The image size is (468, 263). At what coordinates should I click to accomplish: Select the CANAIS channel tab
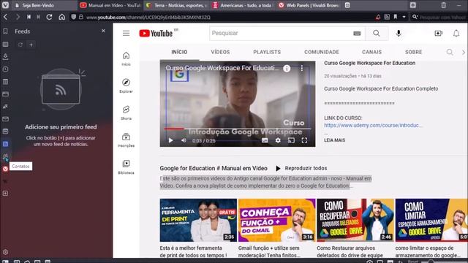[371, 52]
